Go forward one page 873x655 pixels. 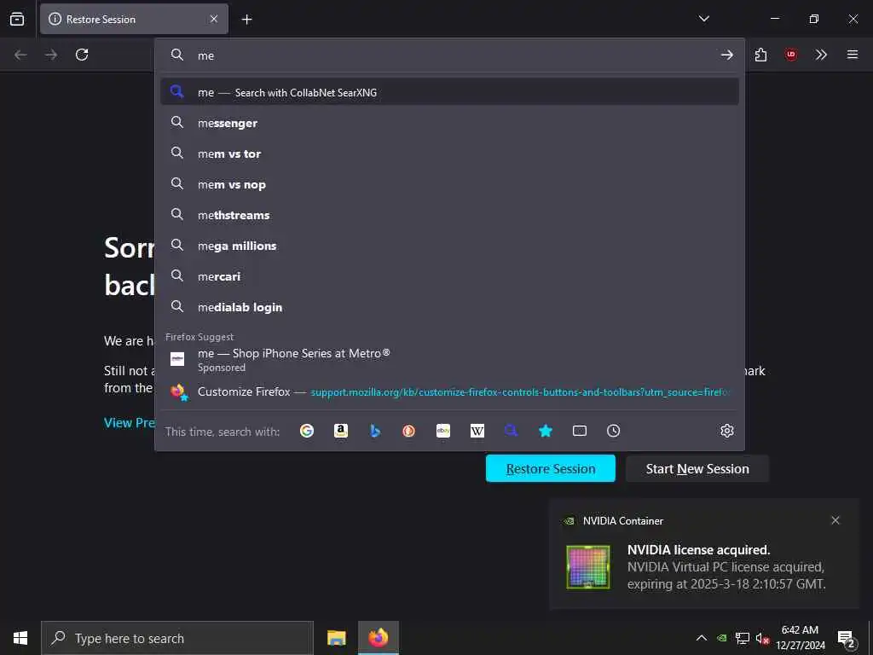click(51, 55)
